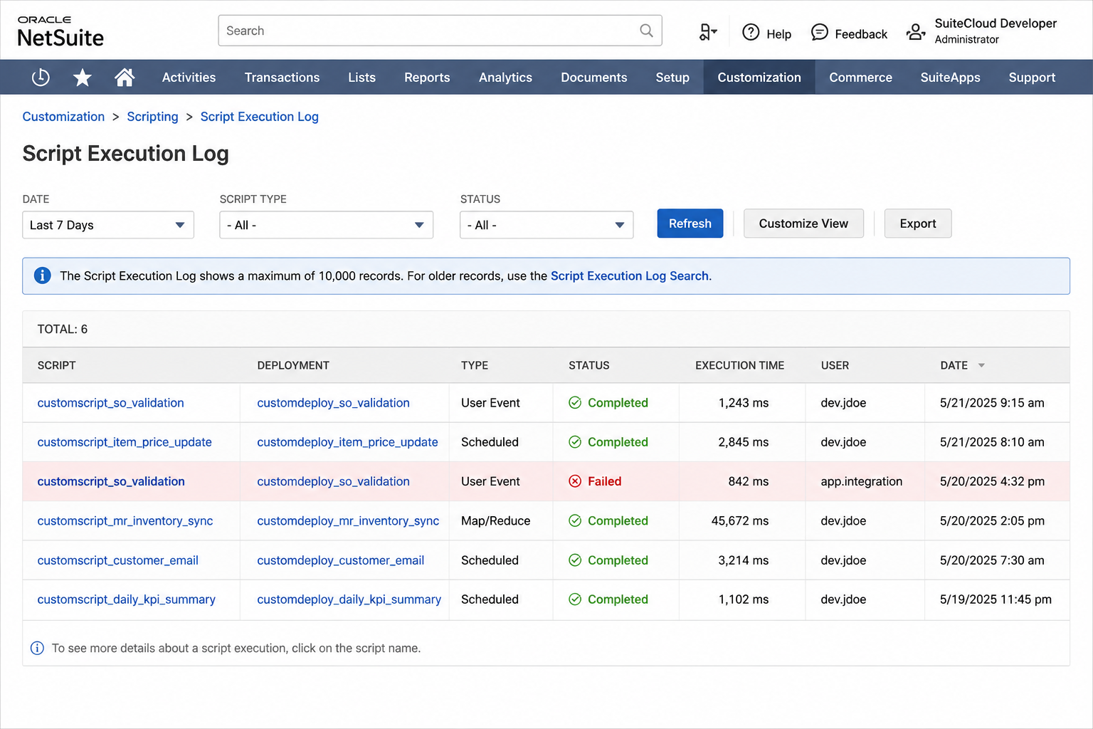Click the info icon in the table footer note
This screenshot has width=1093, height=729.
37,648
